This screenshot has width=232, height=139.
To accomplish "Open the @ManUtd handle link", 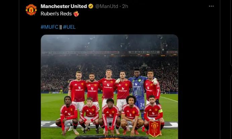I will point(107,6).
